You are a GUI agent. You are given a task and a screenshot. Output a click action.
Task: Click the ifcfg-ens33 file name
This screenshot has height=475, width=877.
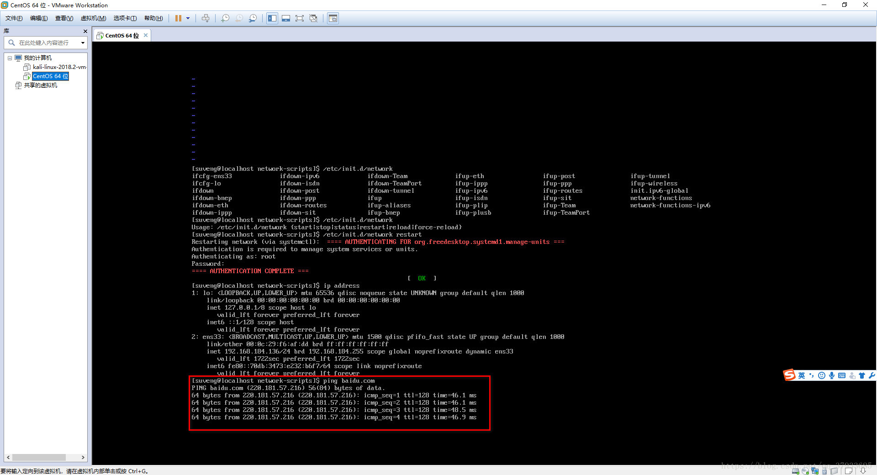(212, 176)
